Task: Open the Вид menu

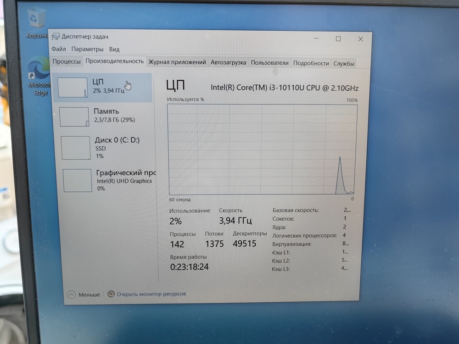Action: coord(114,49)
